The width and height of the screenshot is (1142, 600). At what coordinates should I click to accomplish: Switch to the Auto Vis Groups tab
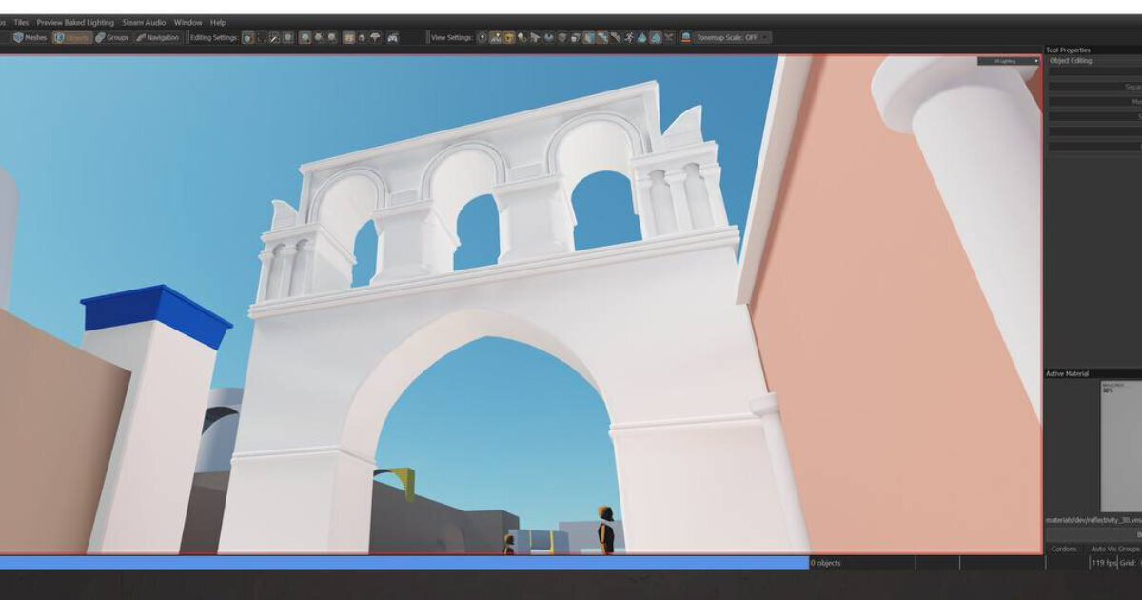pos(1114,549)
